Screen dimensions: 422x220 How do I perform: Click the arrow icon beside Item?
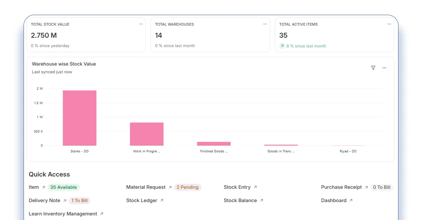[x=44, y=187]
